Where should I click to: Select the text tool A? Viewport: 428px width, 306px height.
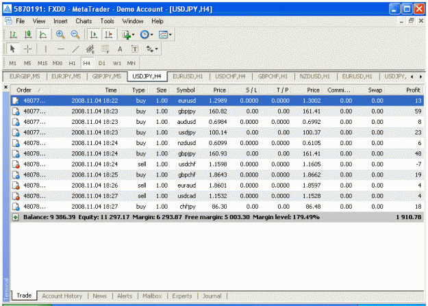tap(120, 49)
